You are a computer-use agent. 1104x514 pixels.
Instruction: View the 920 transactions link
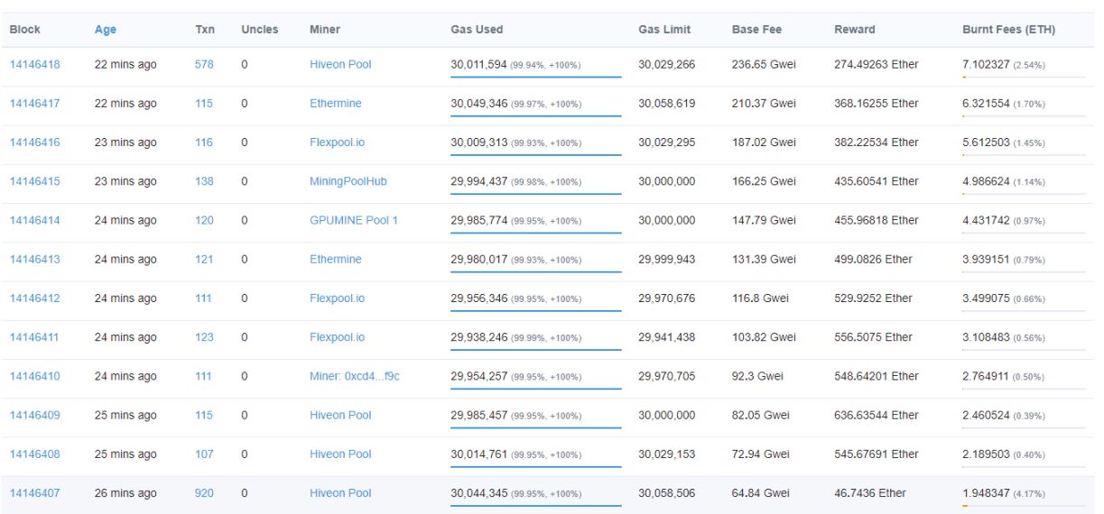pos(204,493)
